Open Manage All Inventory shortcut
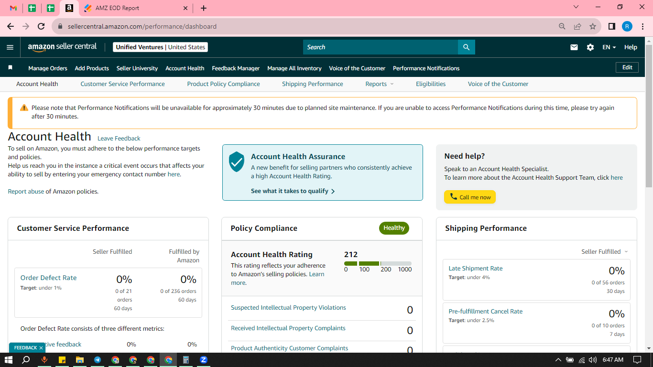 coord(294,68)
